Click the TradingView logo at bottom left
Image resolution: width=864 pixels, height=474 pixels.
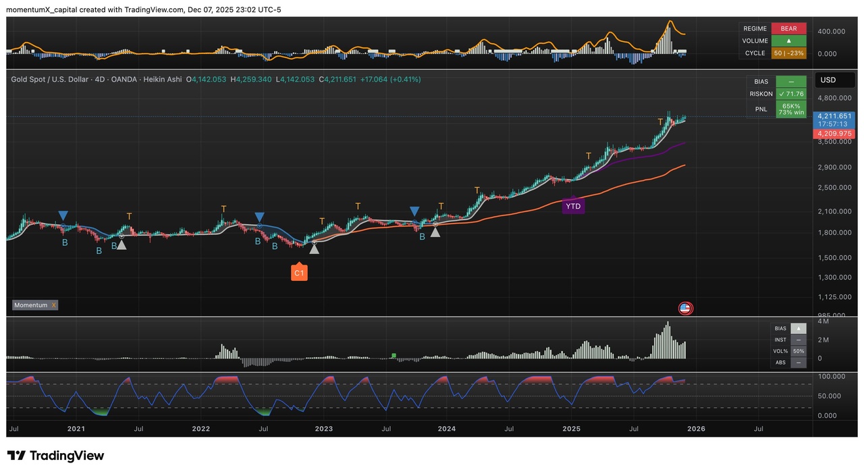point(55,456)
